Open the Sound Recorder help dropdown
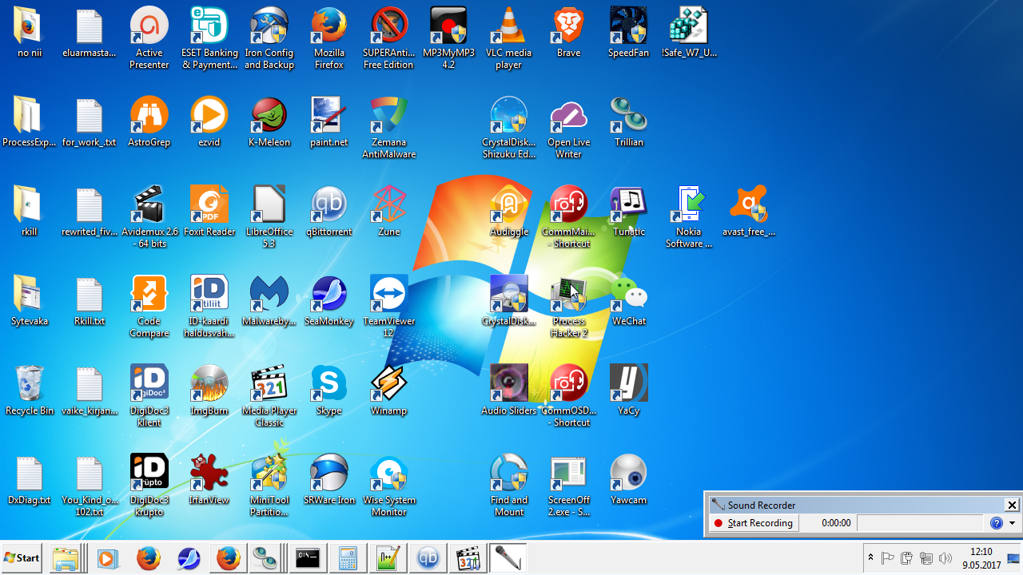Screen dimensions: 1023x575 [1012, 523]
